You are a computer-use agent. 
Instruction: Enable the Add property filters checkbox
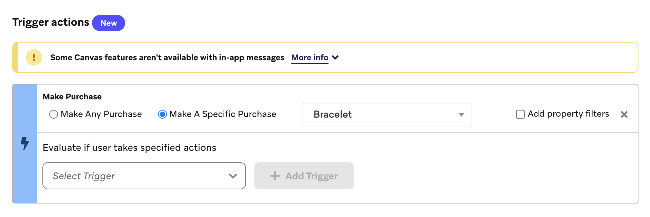pyautogui.click(x=520, y=114)
